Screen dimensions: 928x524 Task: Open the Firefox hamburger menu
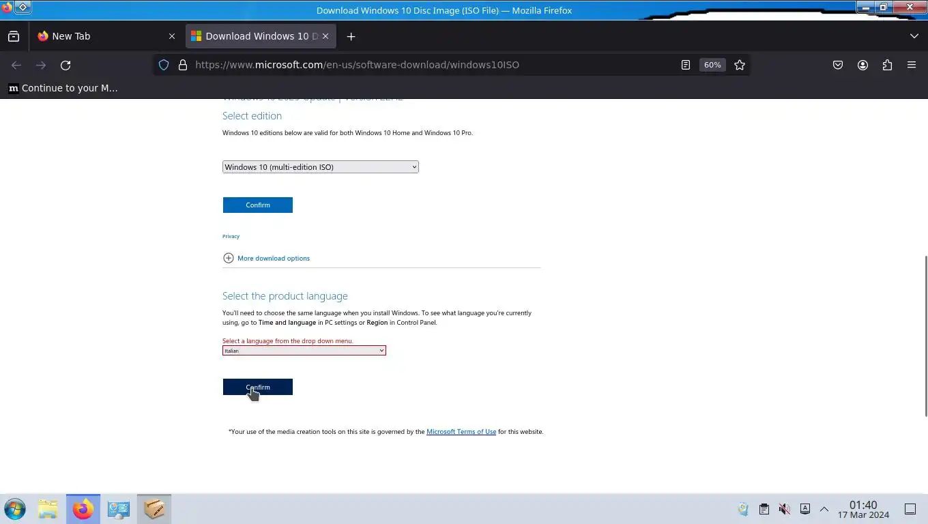pyautogui.click(x=912, y=65)
